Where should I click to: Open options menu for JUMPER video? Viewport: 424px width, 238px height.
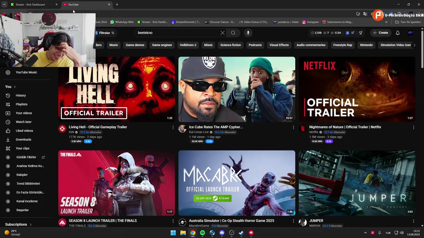(413, 221)
